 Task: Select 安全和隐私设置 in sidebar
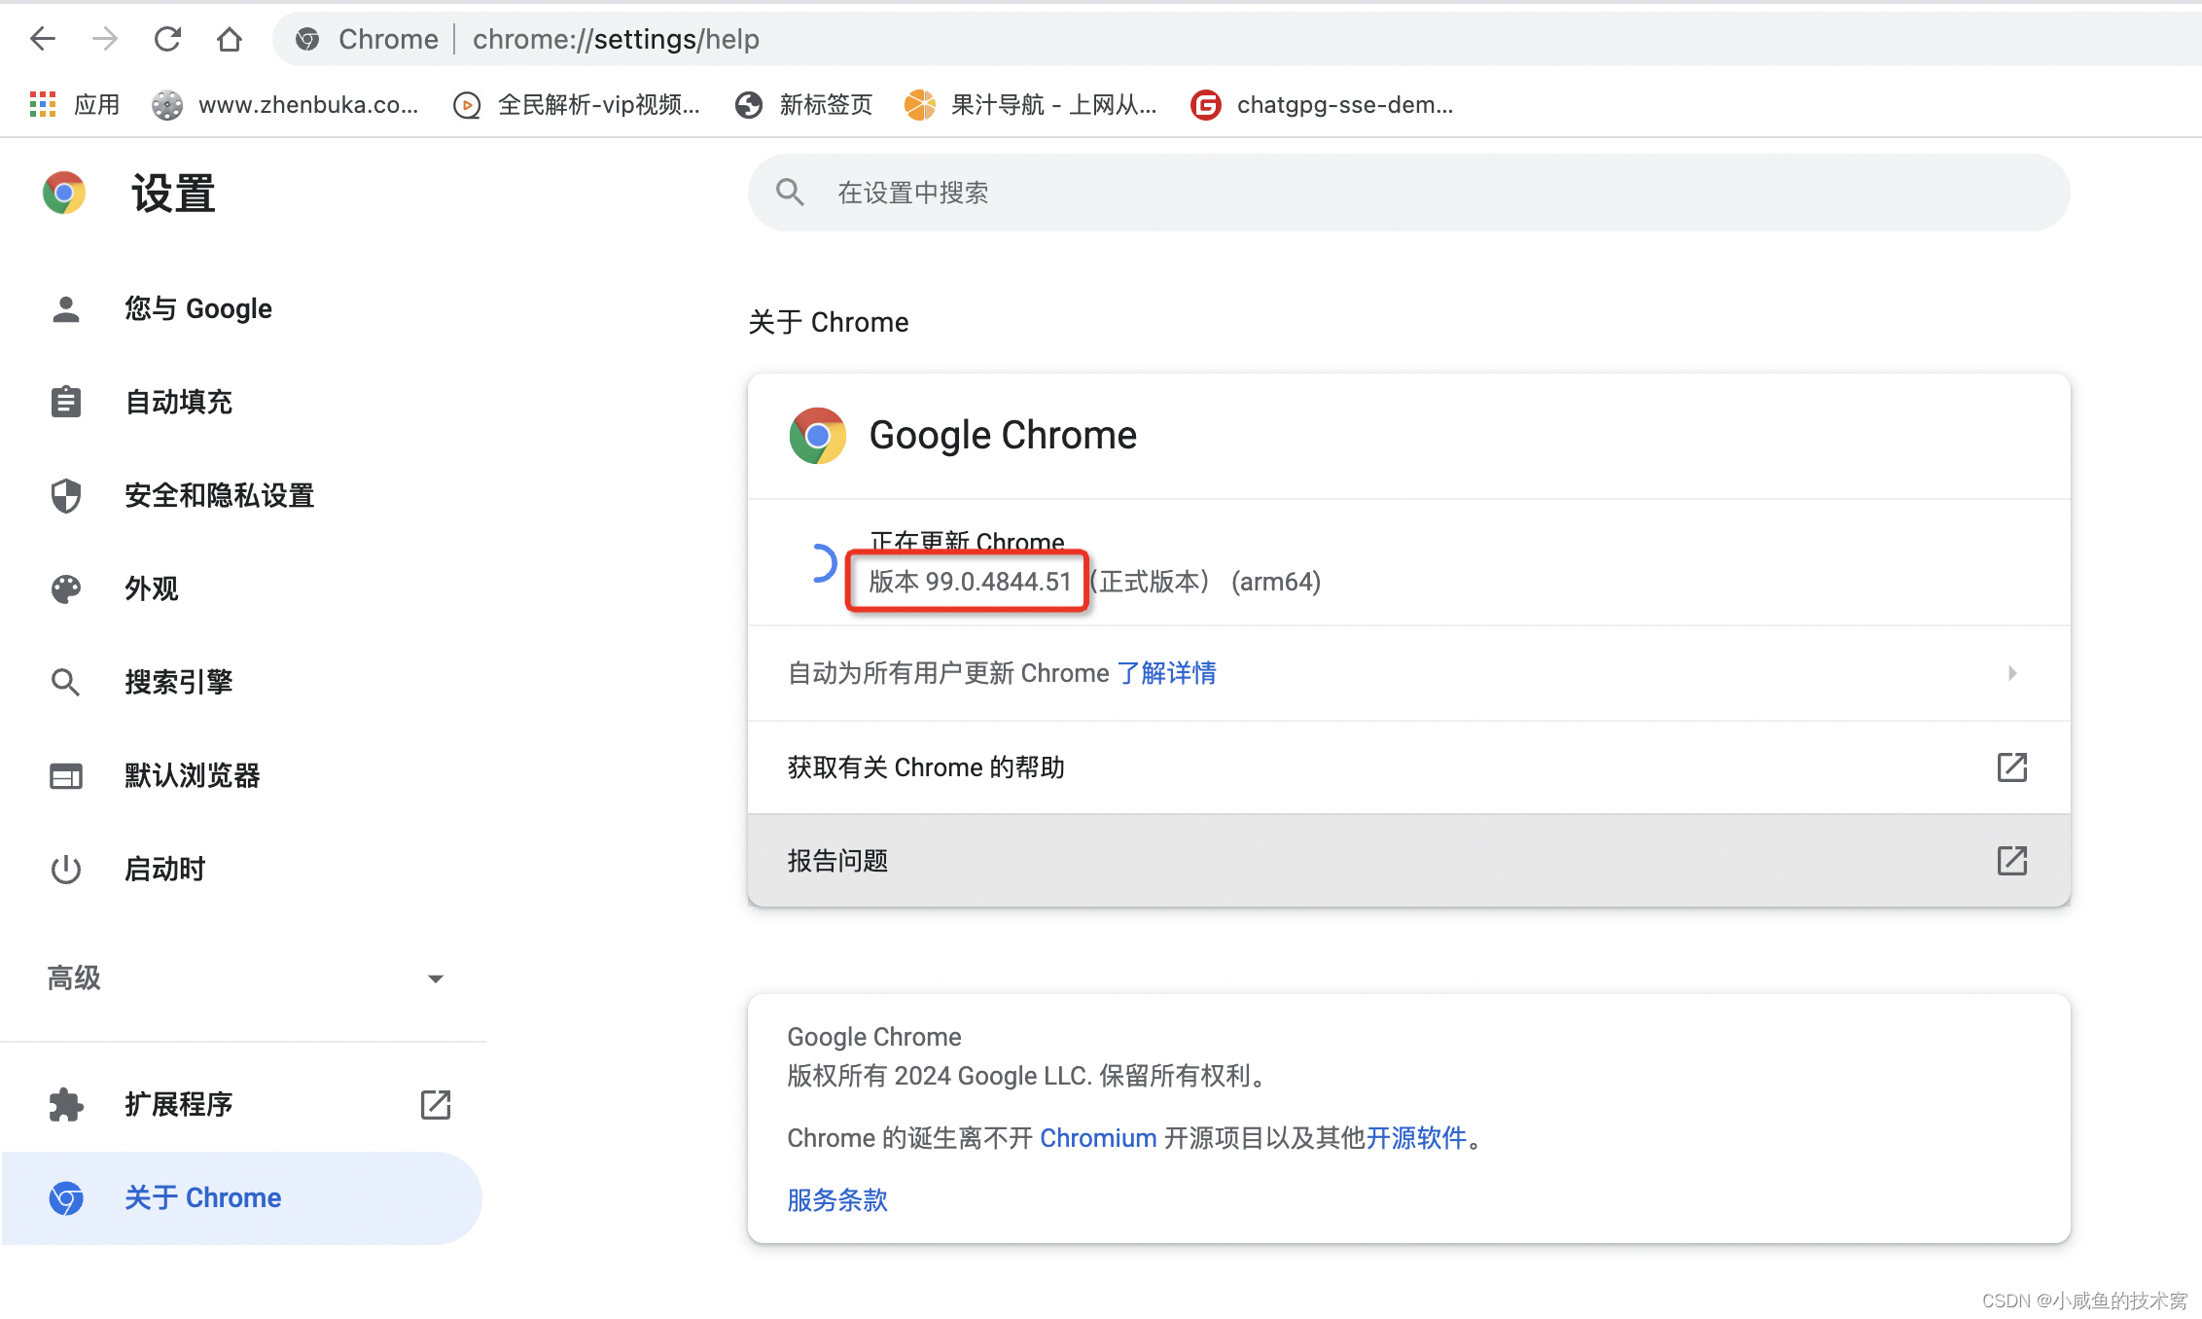(x=219, y=495)
